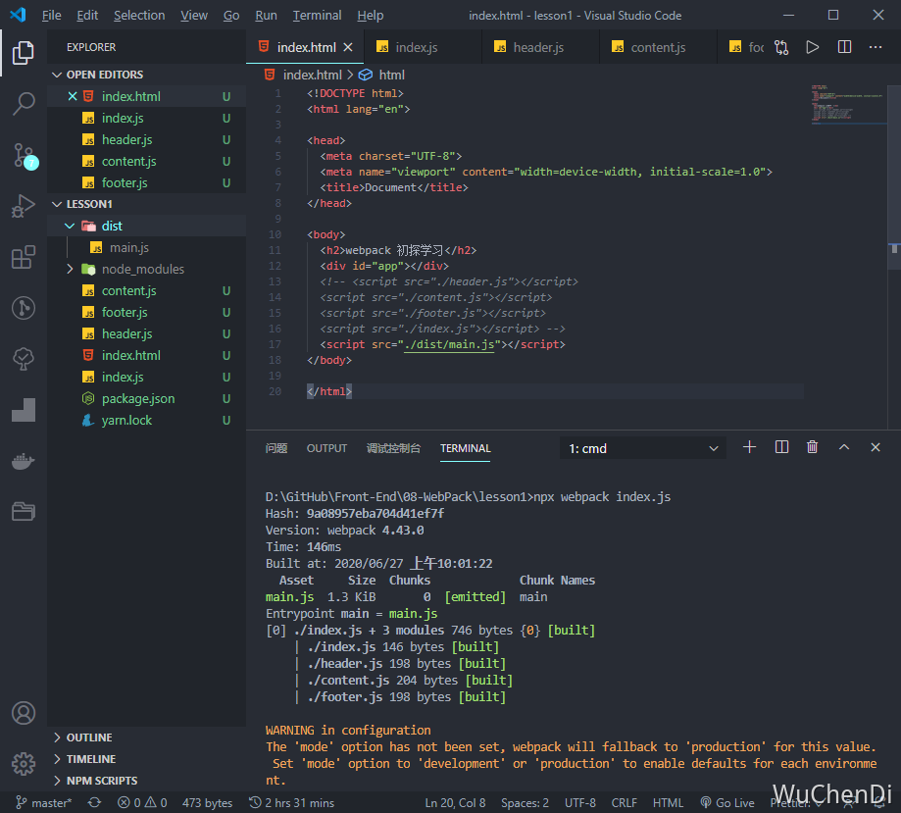
Task: Open the Extensions view
Action: (x=23, y=257)
